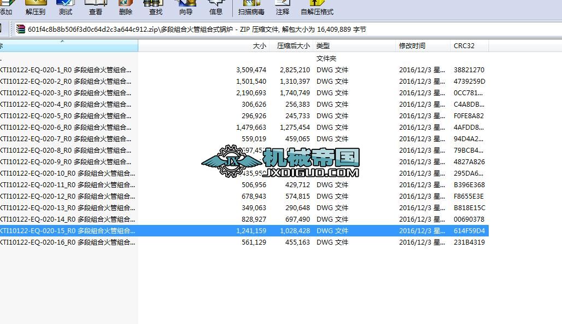Click the 查找 (Find) toolbar button

[156, 8]
